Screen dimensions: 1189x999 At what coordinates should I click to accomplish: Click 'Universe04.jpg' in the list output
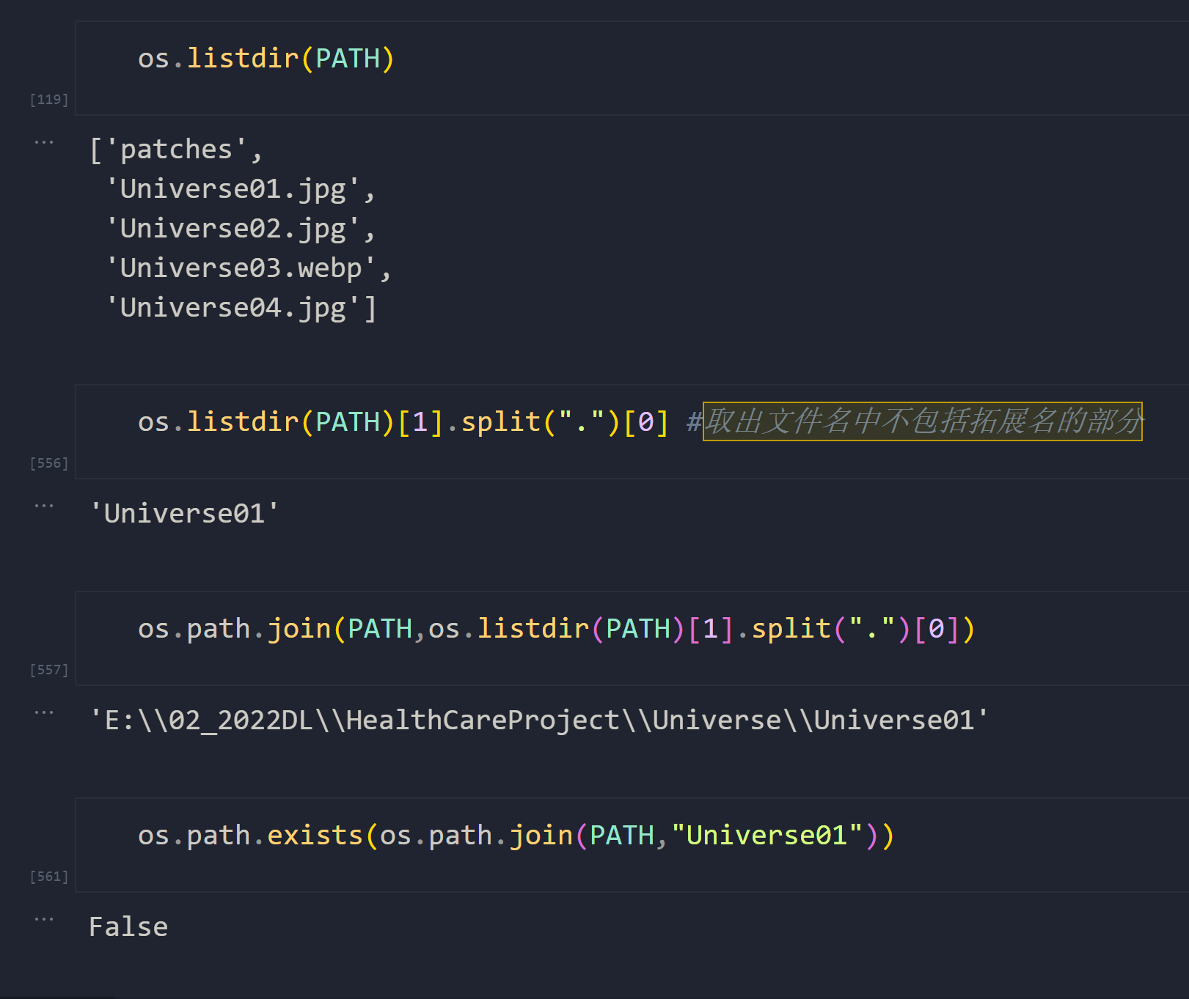[233, 308]
